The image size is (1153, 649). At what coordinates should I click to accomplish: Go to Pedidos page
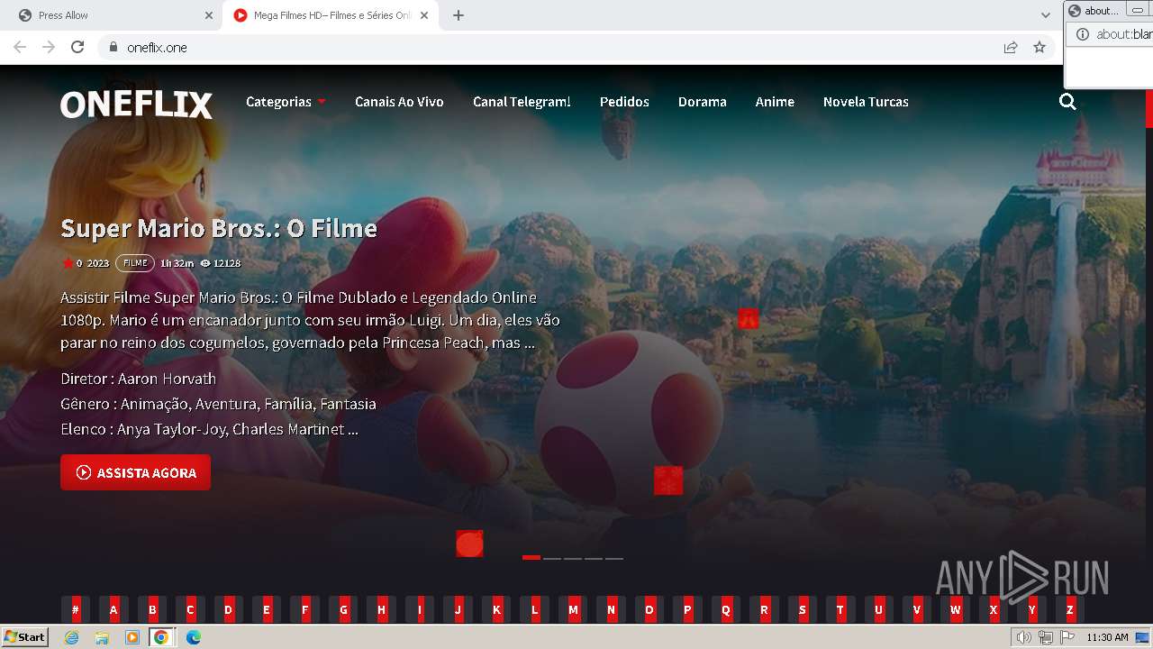pos(624,102)
